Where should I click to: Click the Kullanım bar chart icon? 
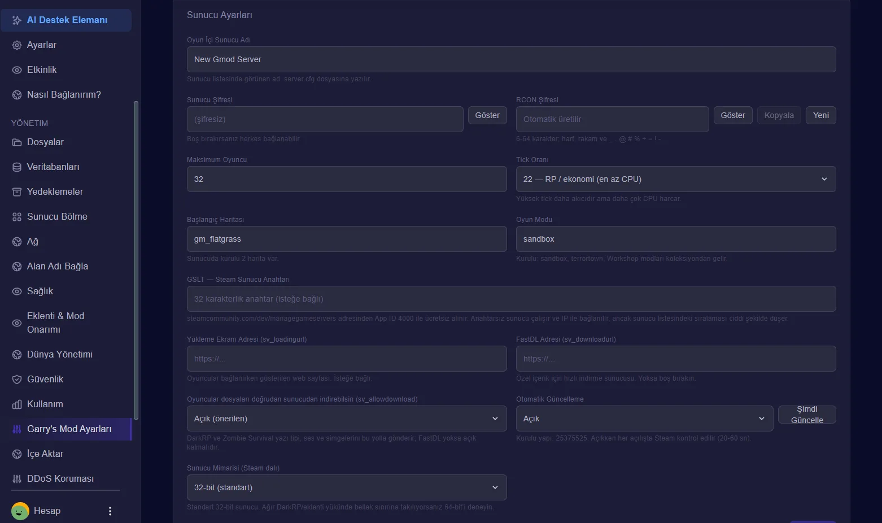(x=17, y=404)
